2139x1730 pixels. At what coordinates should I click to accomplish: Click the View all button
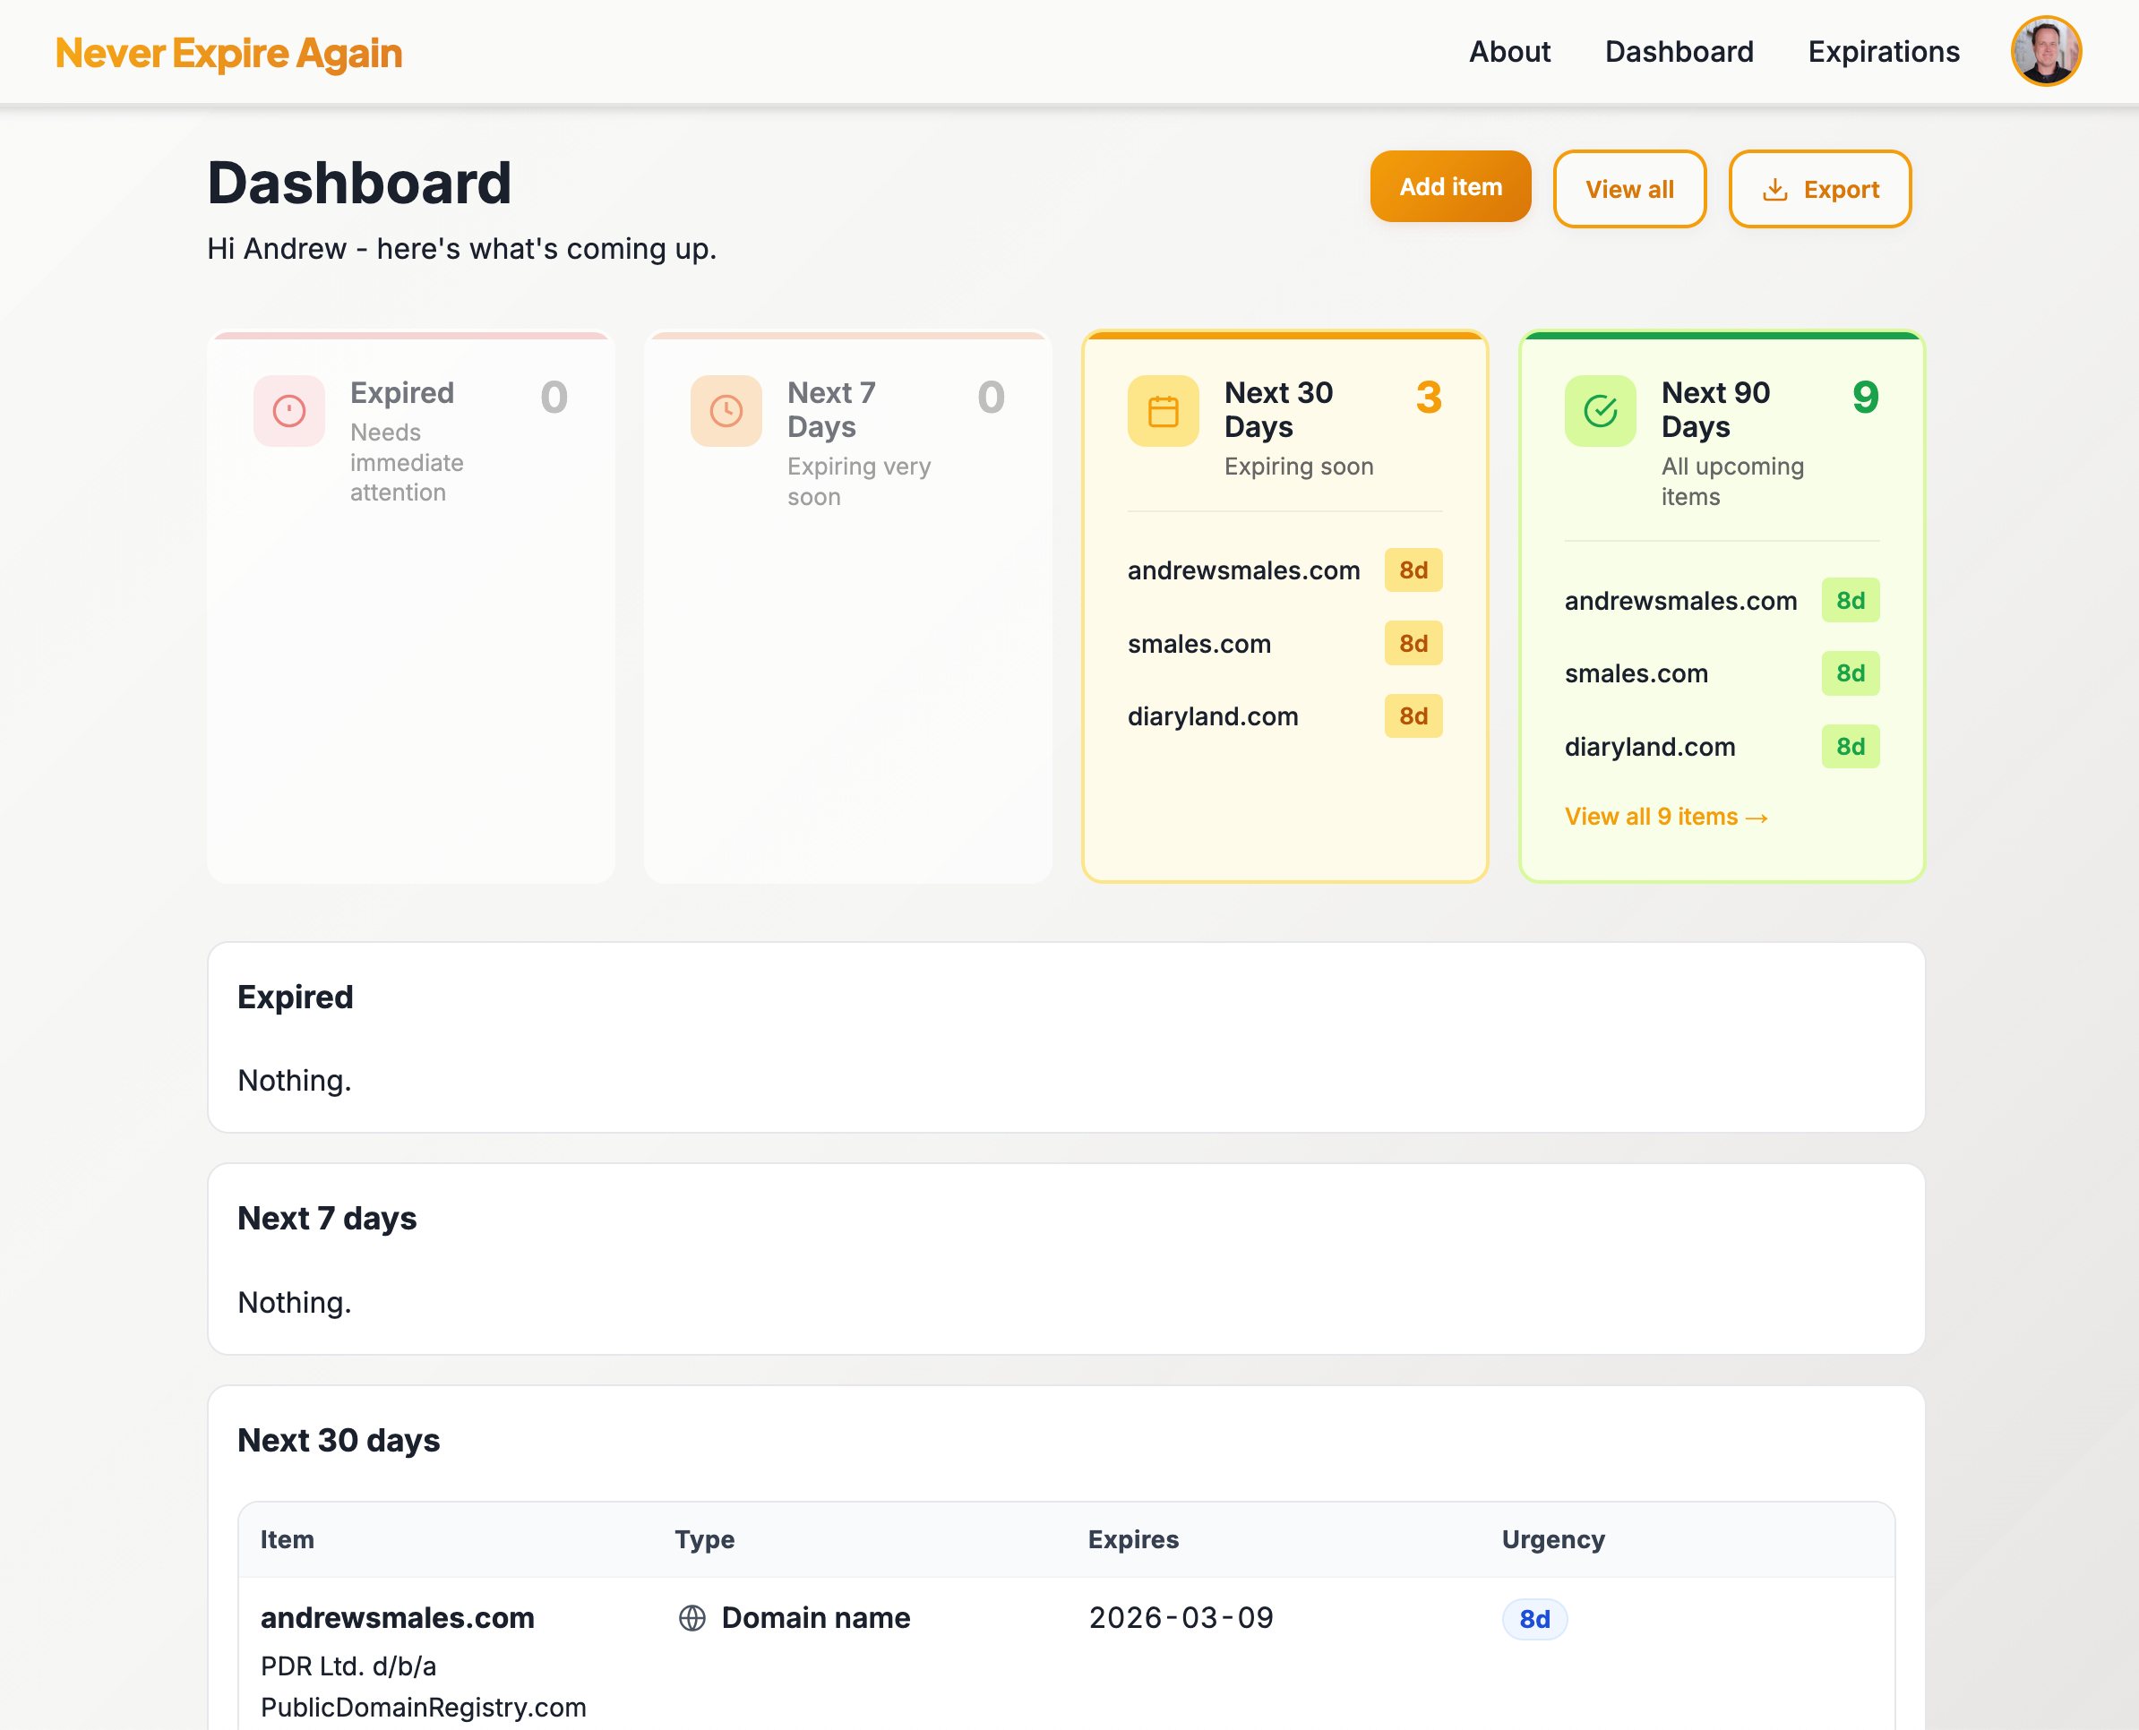[1629, 188]
